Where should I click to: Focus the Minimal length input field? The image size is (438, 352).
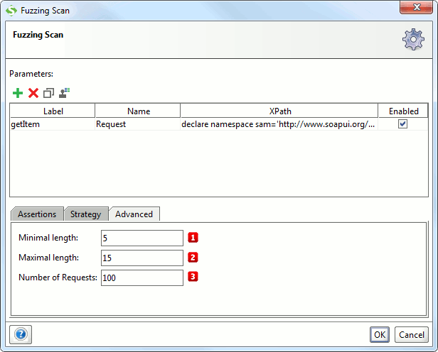click(142, 238)
